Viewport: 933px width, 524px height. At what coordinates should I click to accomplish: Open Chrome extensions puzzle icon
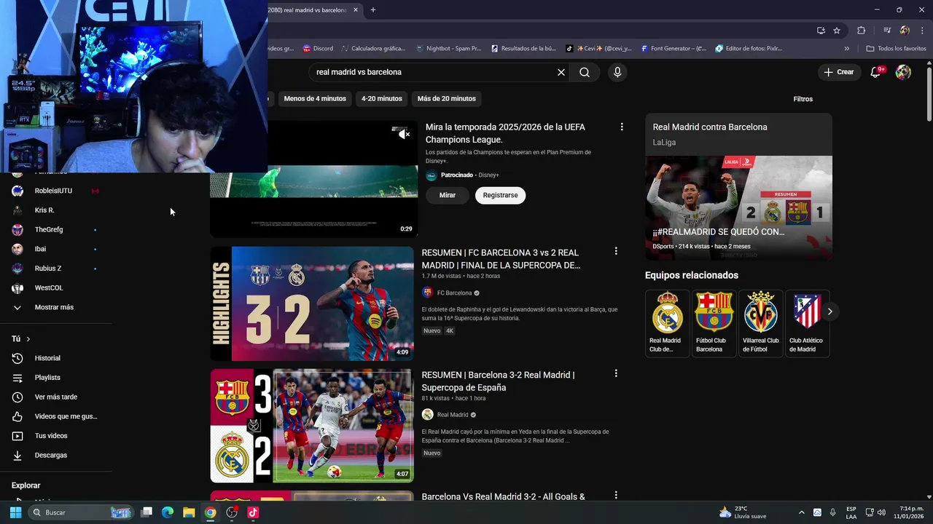861,31
